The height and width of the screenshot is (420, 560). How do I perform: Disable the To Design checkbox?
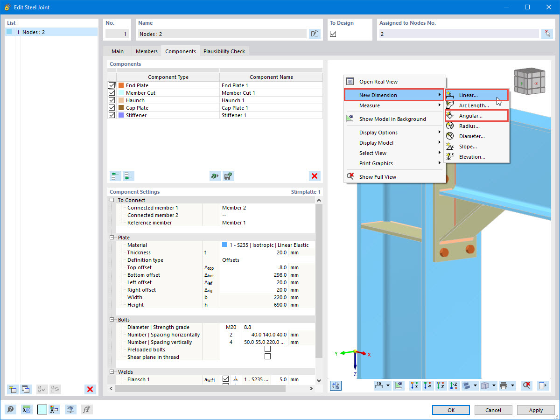coord(334,33)
